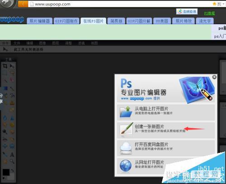Close the Ps start dialog
Image resolution: width=226 pixels, height=184 pixels.
[x=214, y=77]
